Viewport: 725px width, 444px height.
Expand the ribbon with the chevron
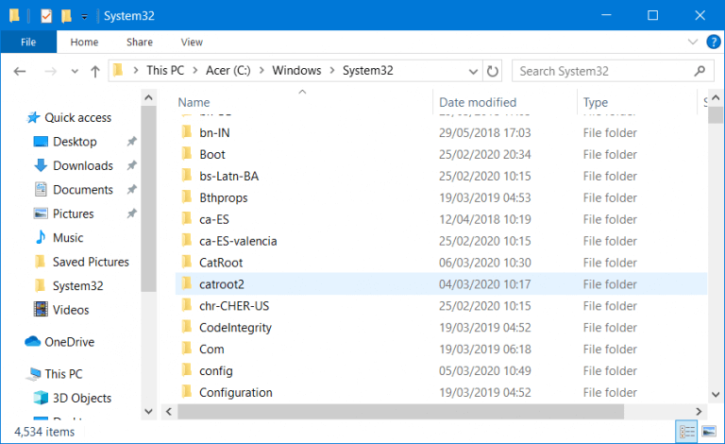(693, 43)
